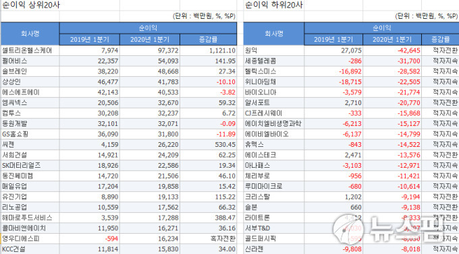The image size is (459, 254).
Task: Click the 1,121.10 growth rate cell
Action: 209,51
